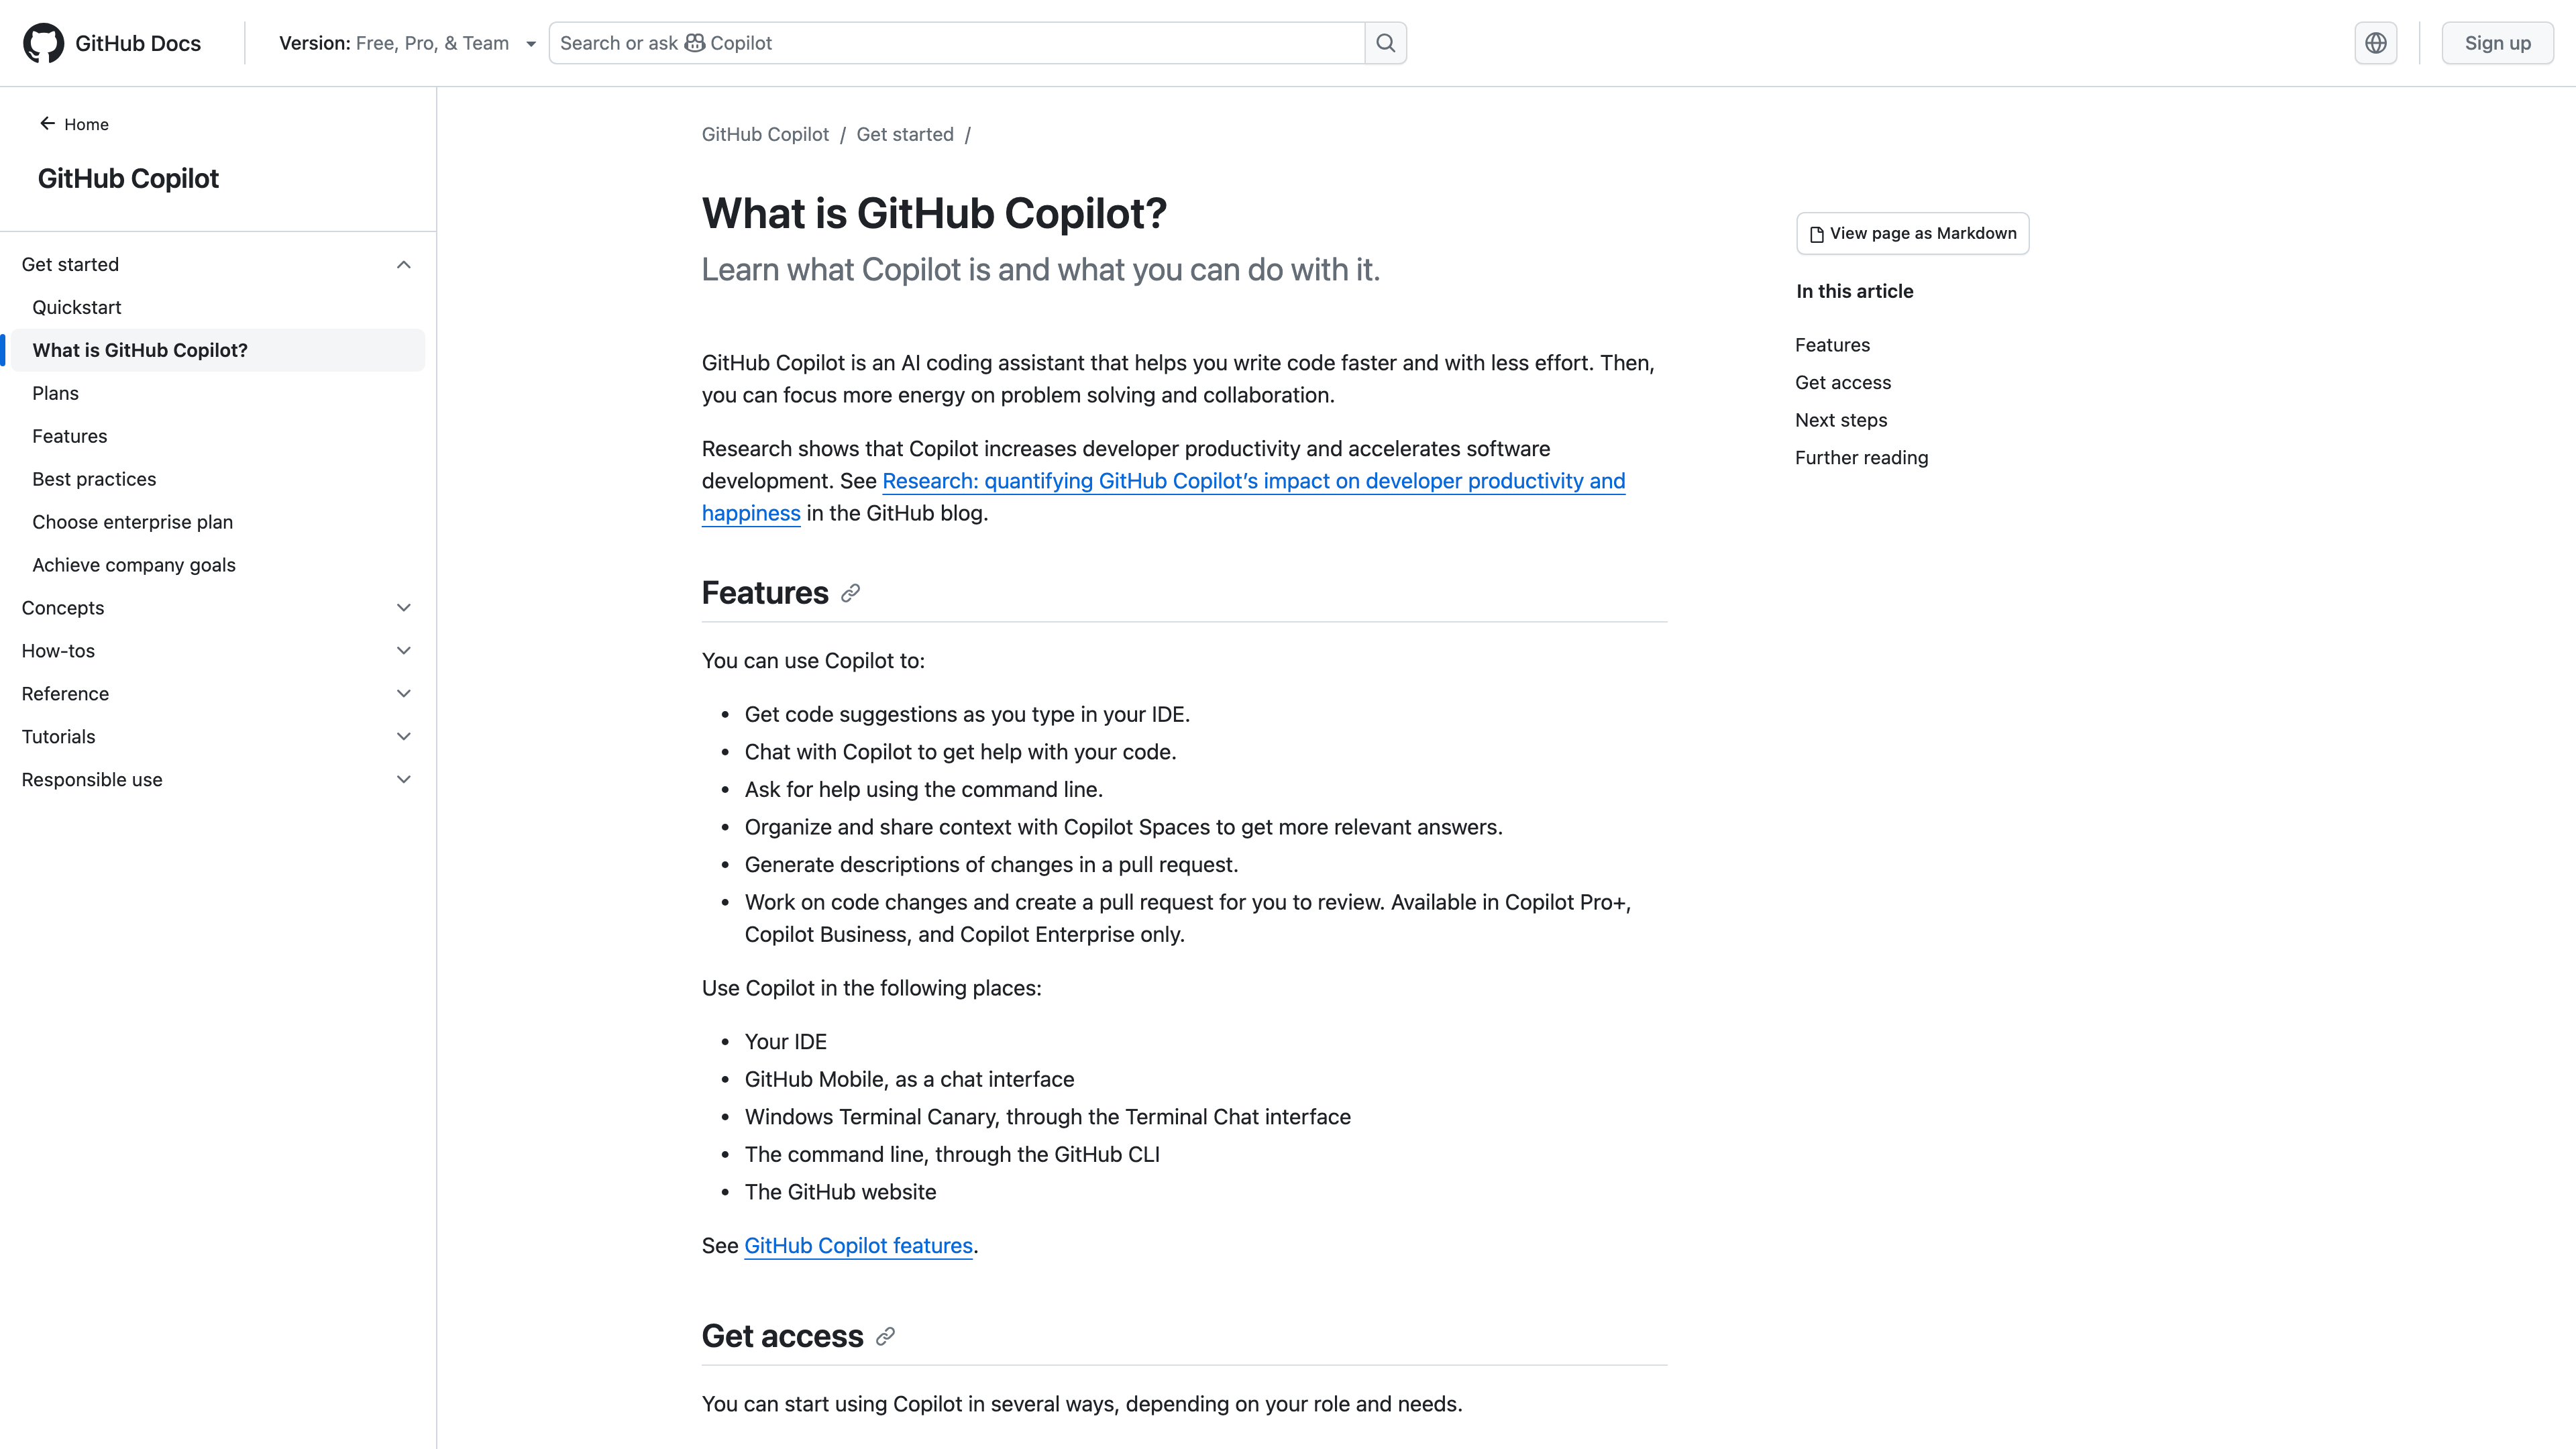Click the back arrow next to Home
The image size is (2576, 1449).
pyautogui.click(x=47, y=124)
